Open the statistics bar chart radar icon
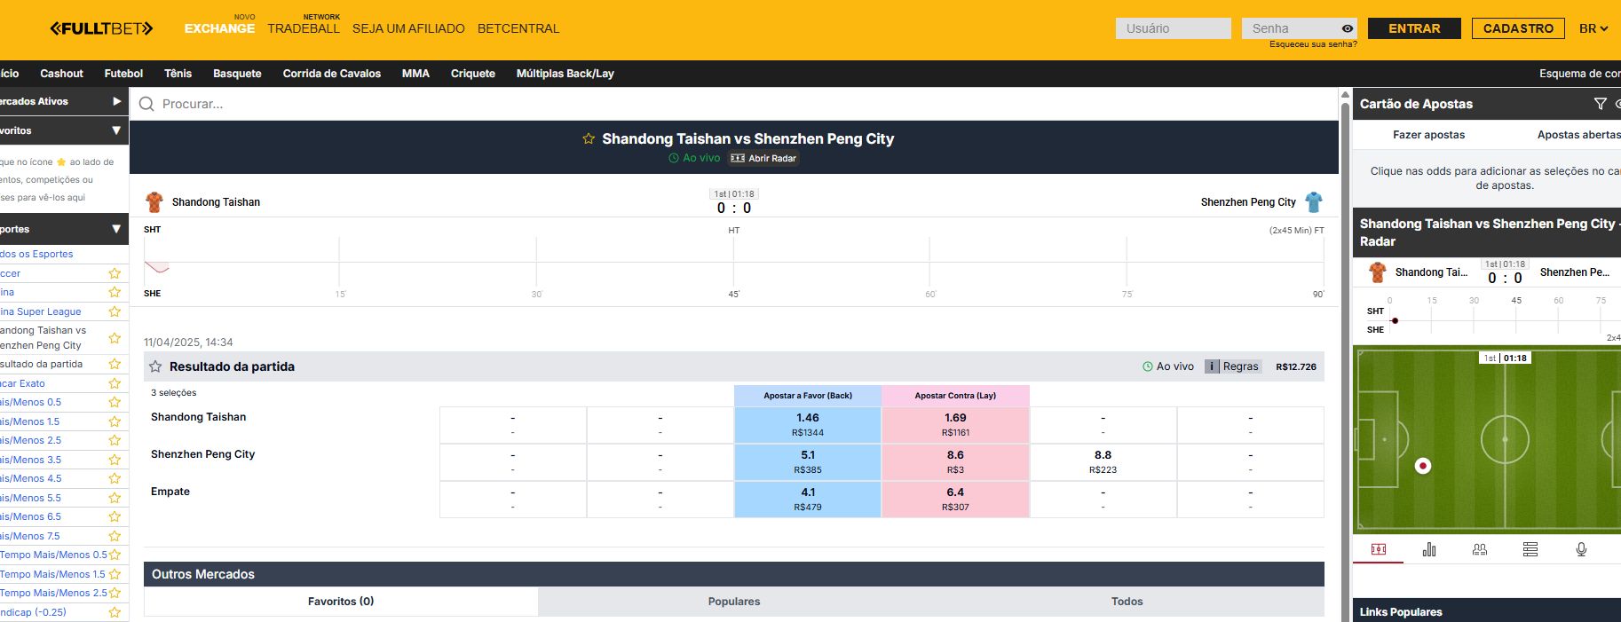Screen dimensions: 1621x622 [x=1429, y=549]
